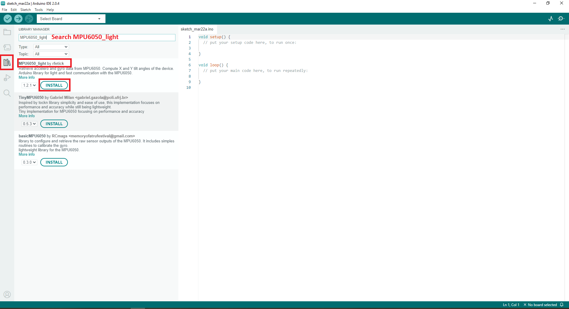The height and width of the screenshot is (309, 569).
Task: Open the Sketchbook sidebar icon
Action: click(x=7, y=32)
